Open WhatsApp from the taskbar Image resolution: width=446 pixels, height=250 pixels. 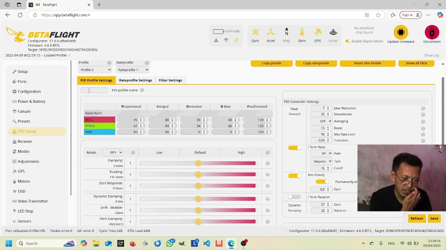pyautogui.click(x=170, y=243)
